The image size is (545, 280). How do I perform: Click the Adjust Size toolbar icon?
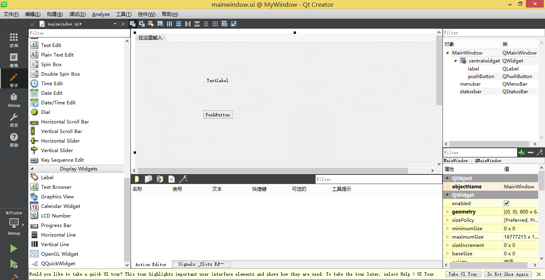[233, 24]
